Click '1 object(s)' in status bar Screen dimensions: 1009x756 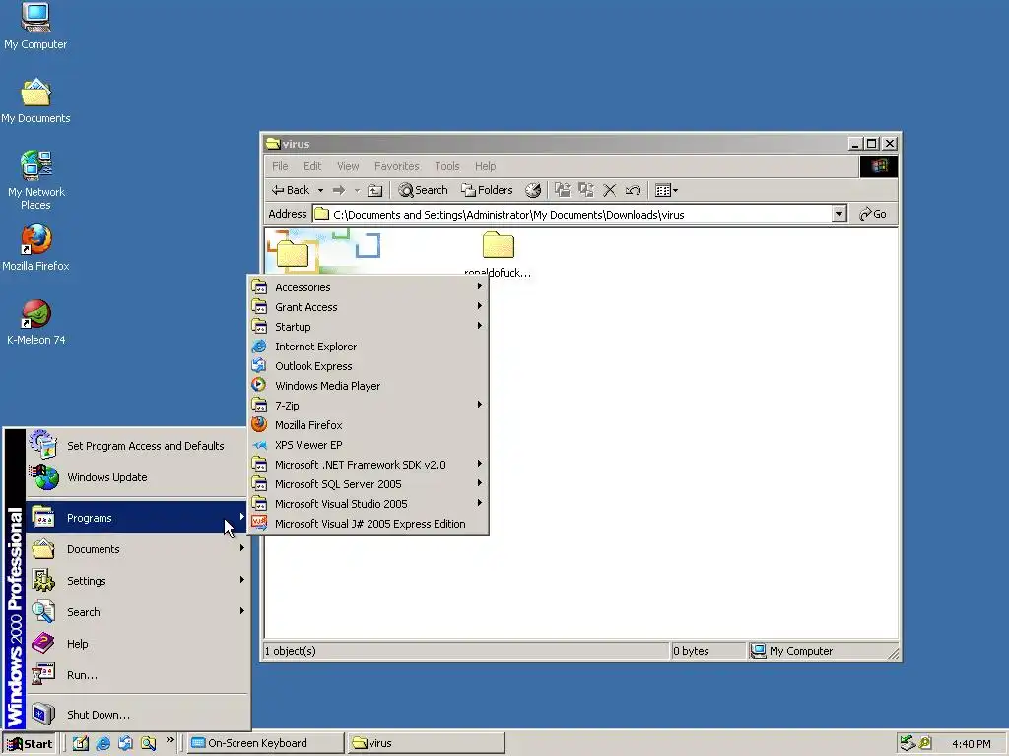coord(291,651)
